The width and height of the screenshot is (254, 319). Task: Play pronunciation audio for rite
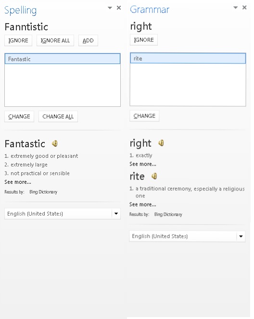pos(154,176)
